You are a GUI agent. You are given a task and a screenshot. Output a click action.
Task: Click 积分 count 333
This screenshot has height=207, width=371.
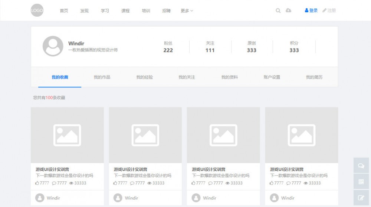[294, 50]
